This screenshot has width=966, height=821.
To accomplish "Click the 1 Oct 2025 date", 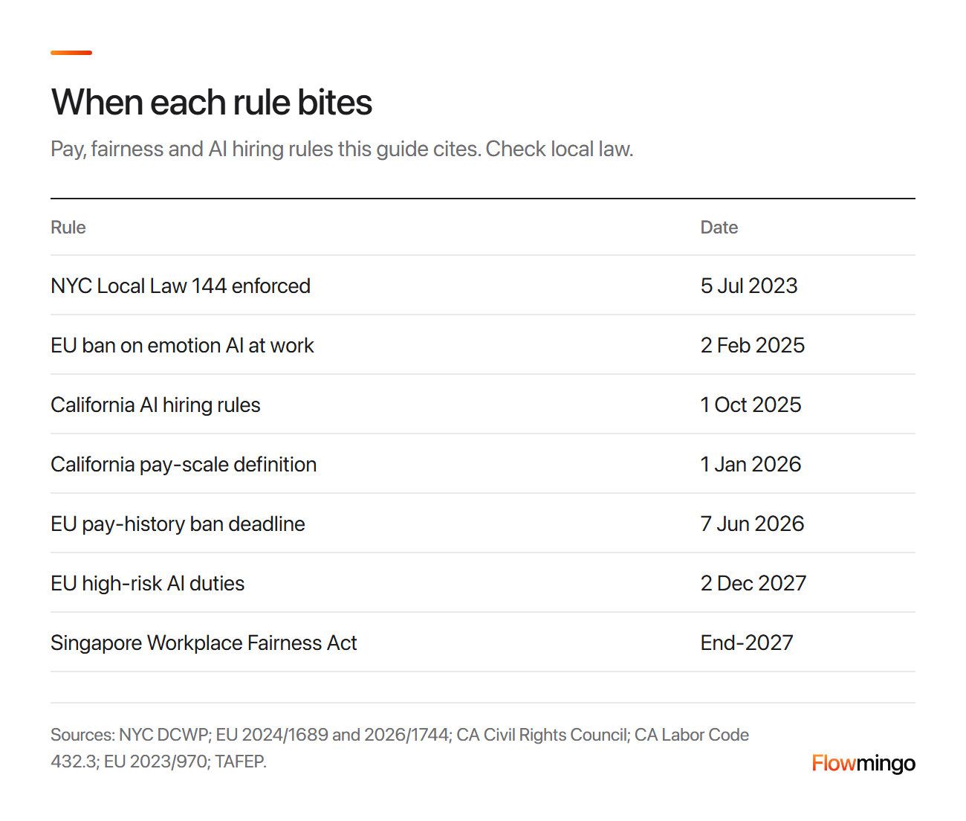I will tap(751, 405).
